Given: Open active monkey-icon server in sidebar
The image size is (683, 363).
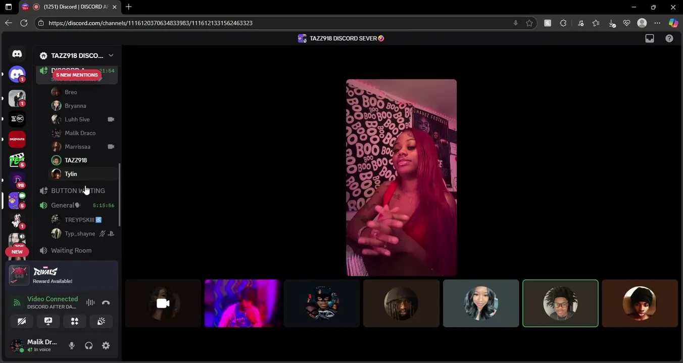Looking at the screenshot, I should pyautogui.click(x=17, y=200).
